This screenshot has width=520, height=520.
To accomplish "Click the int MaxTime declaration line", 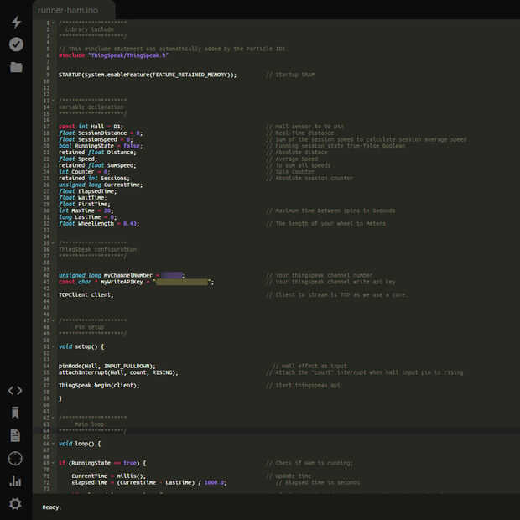I will click(86, 211).
